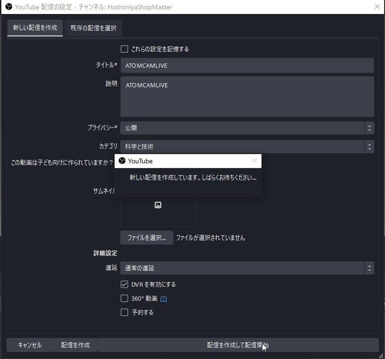This screenshot has height=359, width=385.
Task: Toggle the 360° 動画 checkbox
Action: (124, 298)
